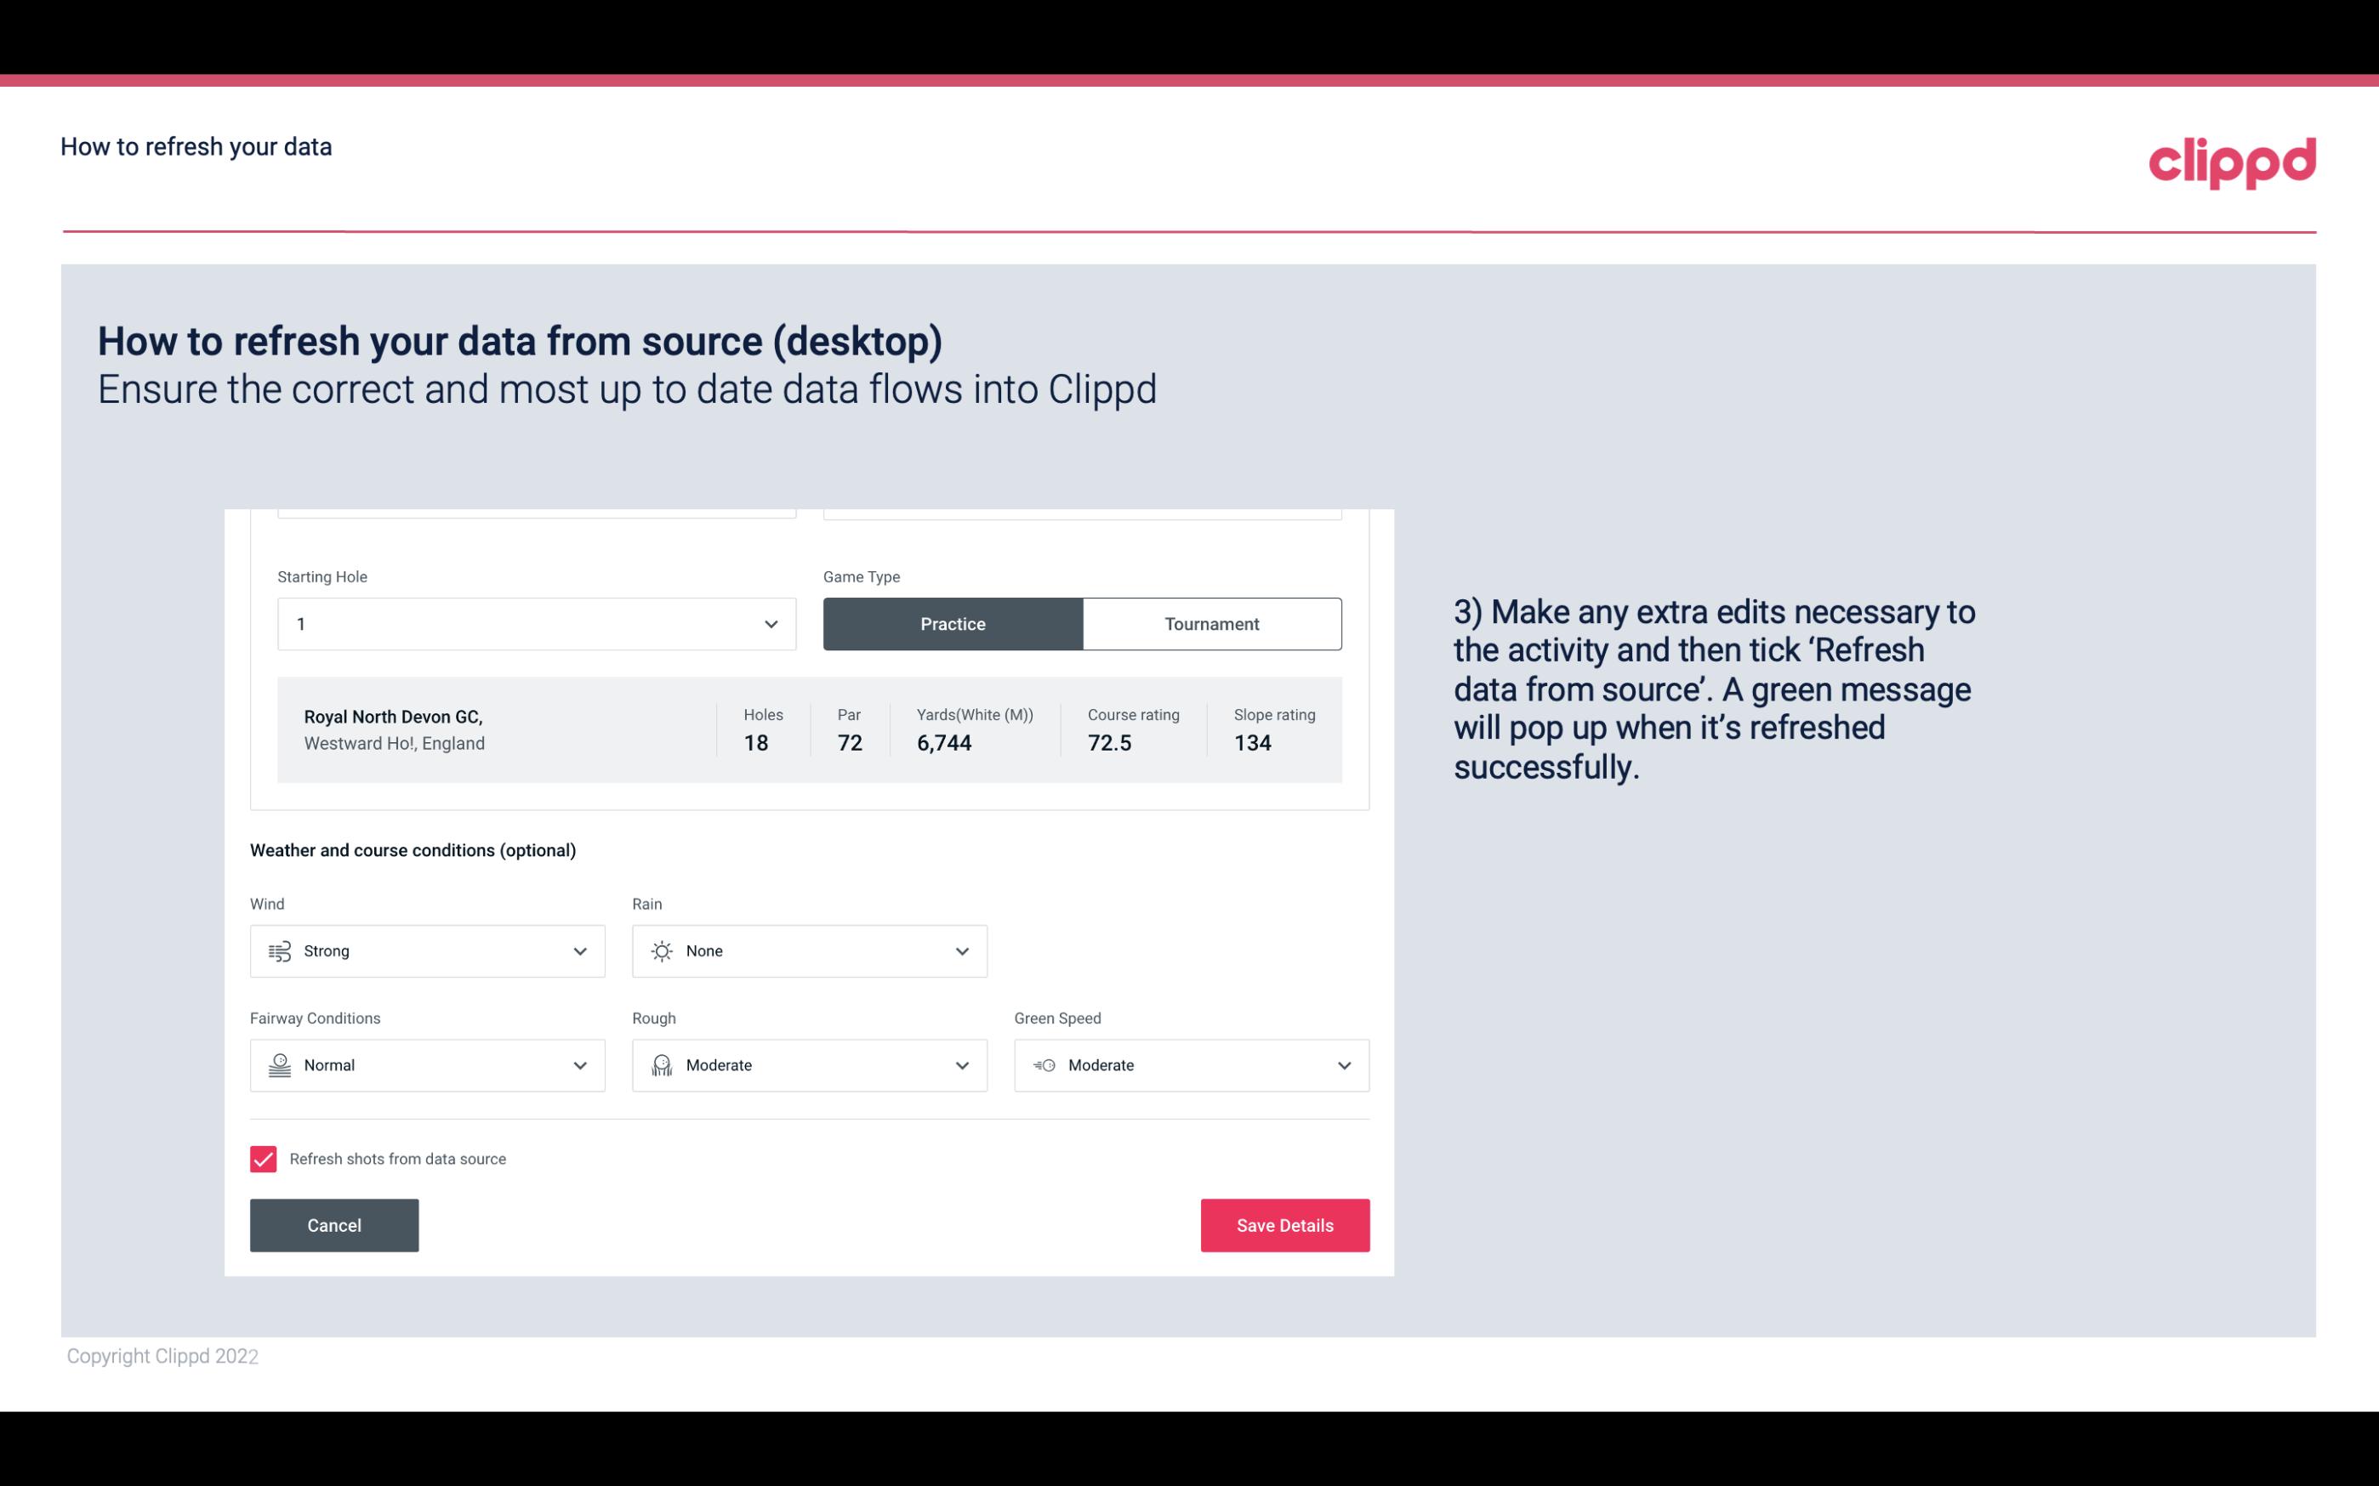Click the game type Practice icon
Image resolution: width=2379 pixels, height=1486 pixels.
(953, 623)
